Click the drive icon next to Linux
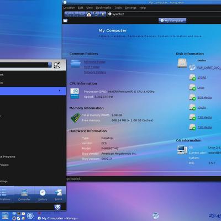 (192, 87)
